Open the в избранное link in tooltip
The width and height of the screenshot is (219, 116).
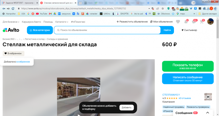click(x=23, y=62)
